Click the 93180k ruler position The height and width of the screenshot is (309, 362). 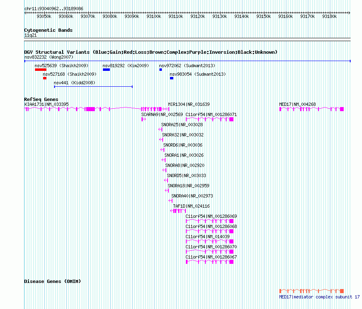tap(329, 16)
